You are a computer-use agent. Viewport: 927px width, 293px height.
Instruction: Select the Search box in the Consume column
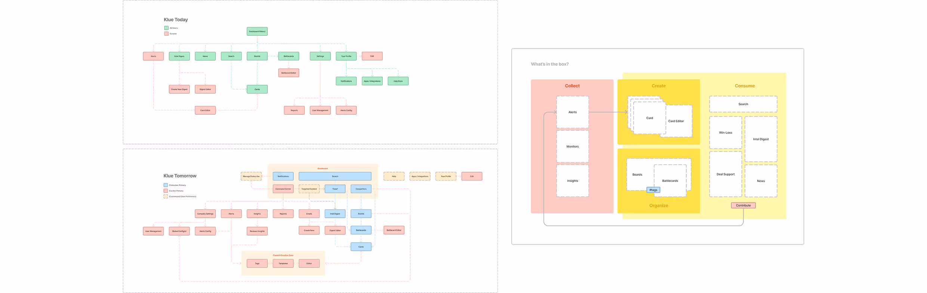coord(743,104)
